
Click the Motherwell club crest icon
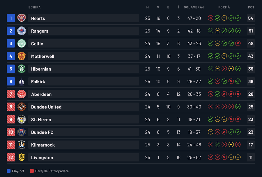[22, 56]
